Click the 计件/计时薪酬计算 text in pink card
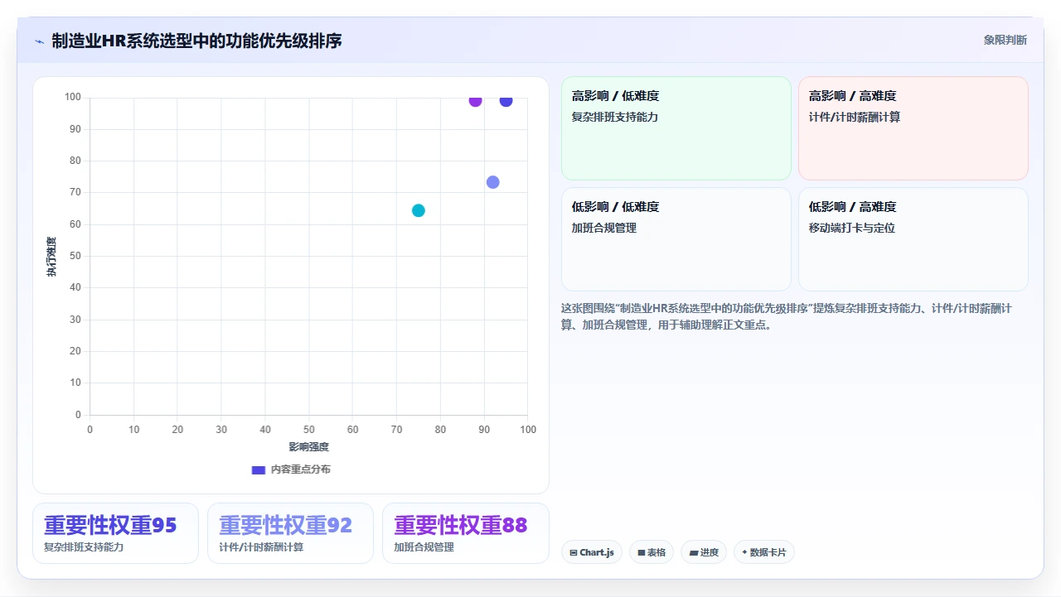The width and height of the screenshot is (1061, 597). [x=855, y=118]
